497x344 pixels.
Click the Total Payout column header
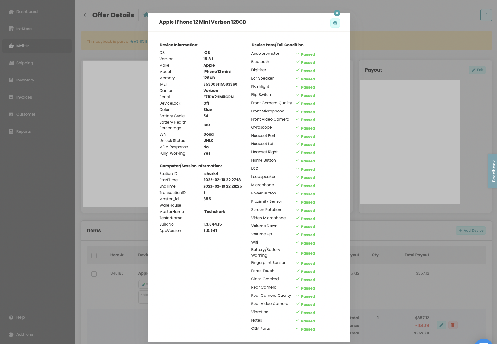tap(417, 255)
